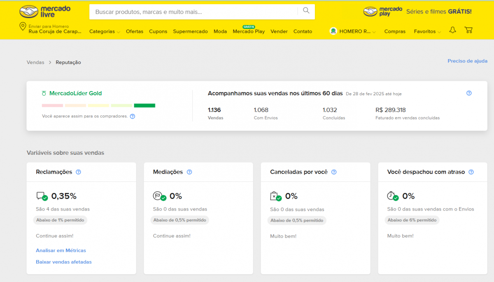Click the Mediações flag icon
494x282 pixels.
pos(159,196)
